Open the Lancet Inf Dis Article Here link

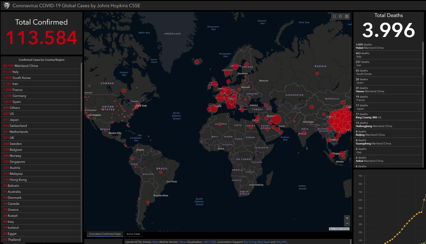155,242
